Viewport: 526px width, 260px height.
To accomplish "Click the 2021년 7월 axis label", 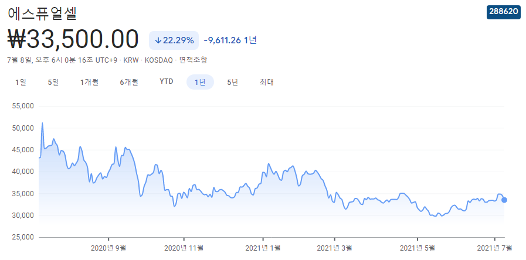I will pyautogui.click(x=495, y=248).
